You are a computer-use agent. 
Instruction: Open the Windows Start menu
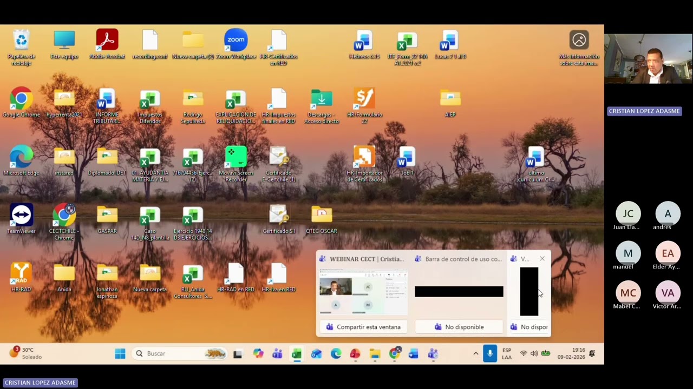pyautogui.click(x=120, y=353)
